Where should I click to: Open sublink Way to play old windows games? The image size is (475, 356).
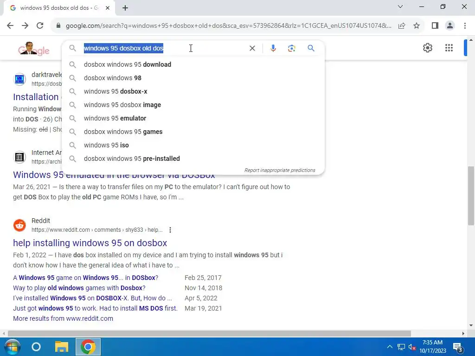(79, 288)
